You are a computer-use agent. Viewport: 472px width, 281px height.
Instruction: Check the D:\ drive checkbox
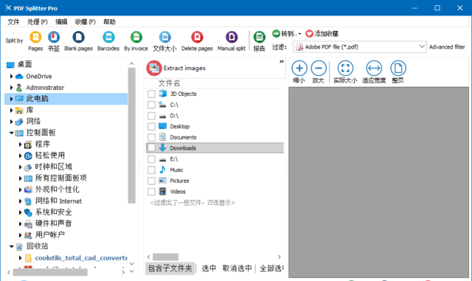click(x=151, y=116)
